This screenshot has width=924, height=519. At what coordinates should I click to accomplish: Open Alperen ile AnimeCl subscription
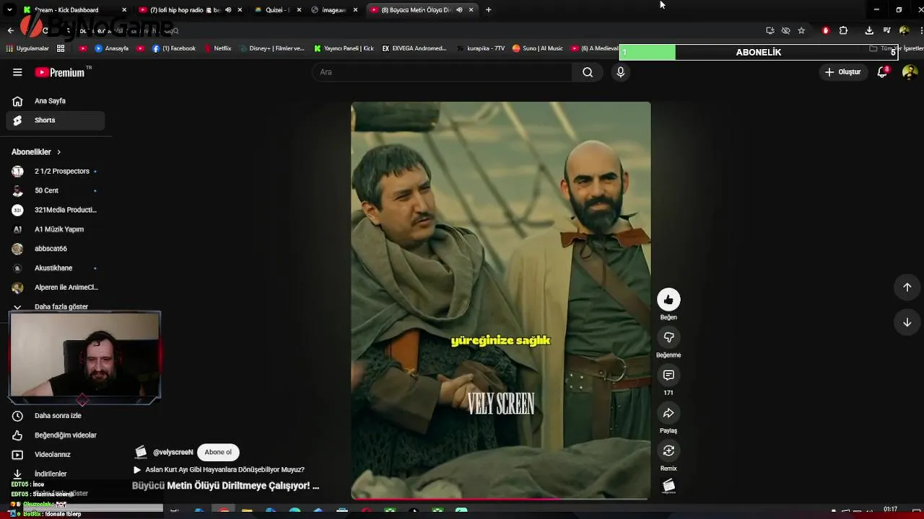[55, 288]
